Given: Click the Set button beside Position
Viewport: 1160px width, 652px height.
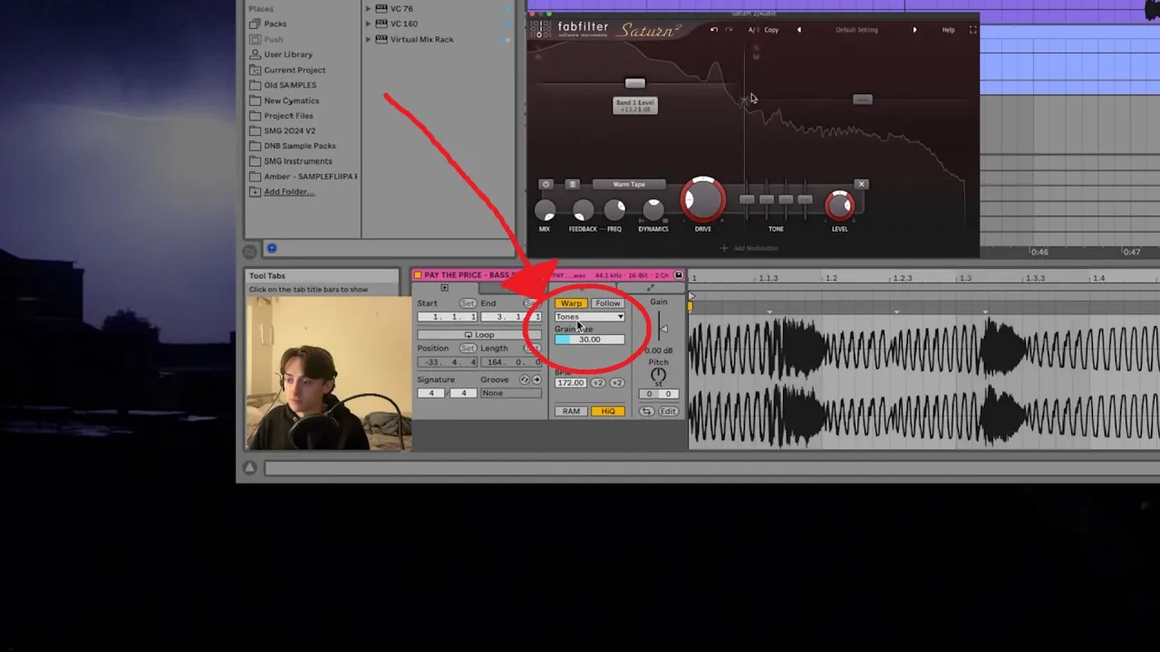Looking at the screenshot, I should [x=468, y=348].
